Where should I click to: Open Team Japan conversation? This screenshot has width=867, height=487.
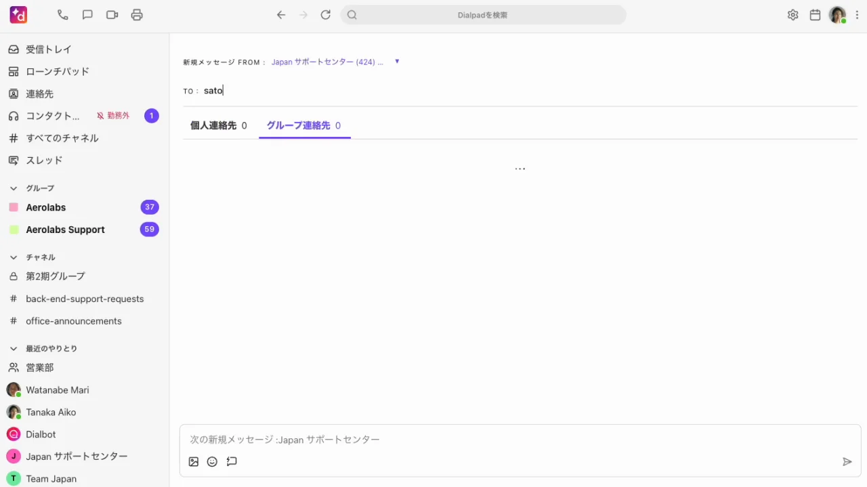click(51, 479)
